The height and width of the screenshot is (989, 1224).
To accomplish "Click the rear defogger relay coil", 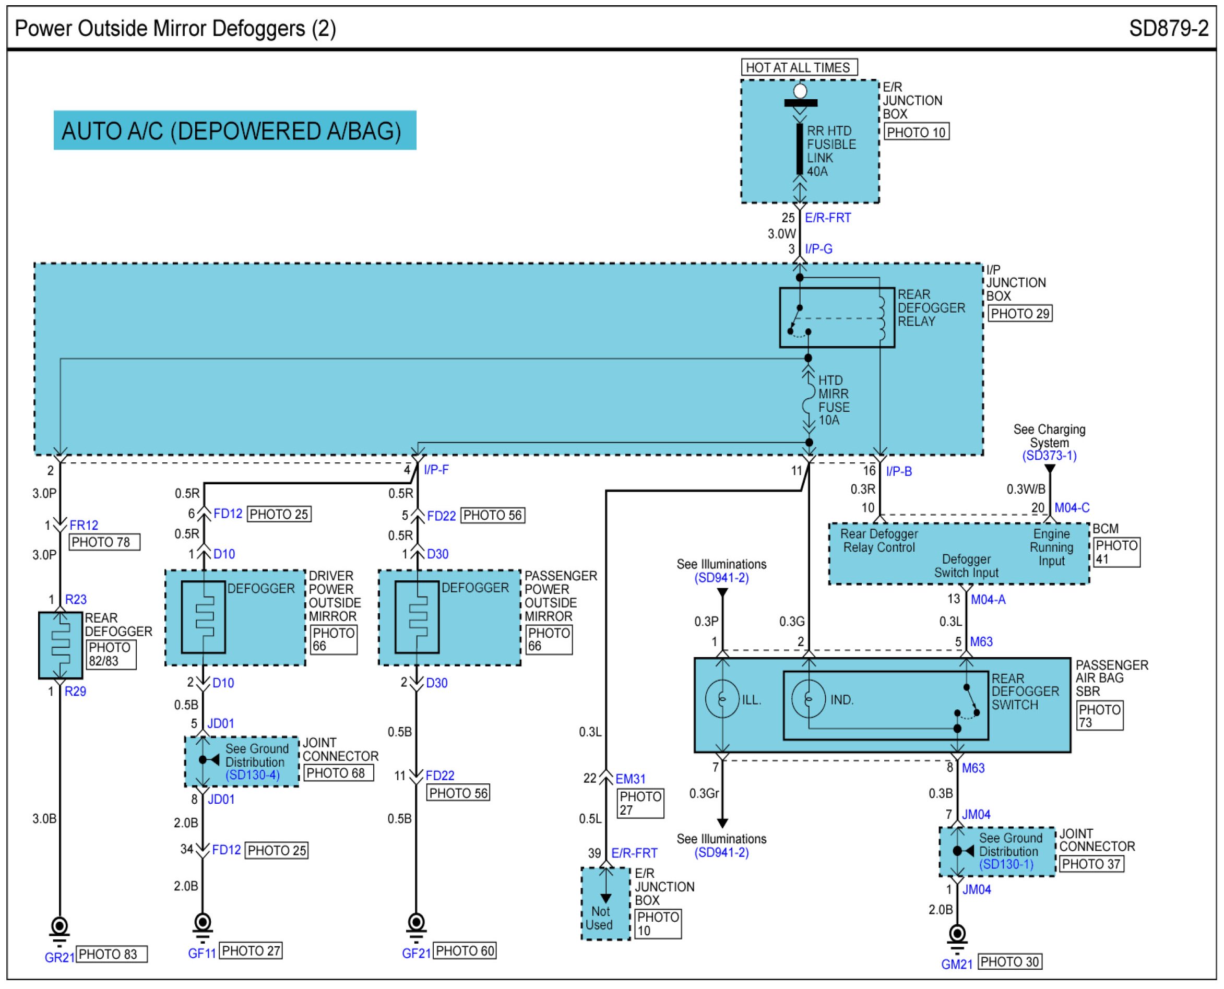I will [881, 319].
